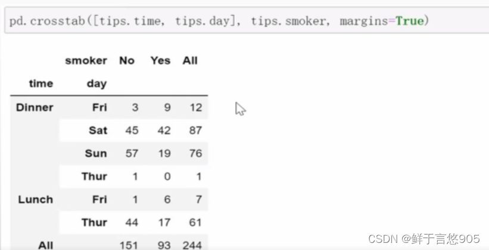Click the cell with value 76
Image resolution: width=489 pixels, height=250 pixels.
pyautogui.click(x=195, y=153)
